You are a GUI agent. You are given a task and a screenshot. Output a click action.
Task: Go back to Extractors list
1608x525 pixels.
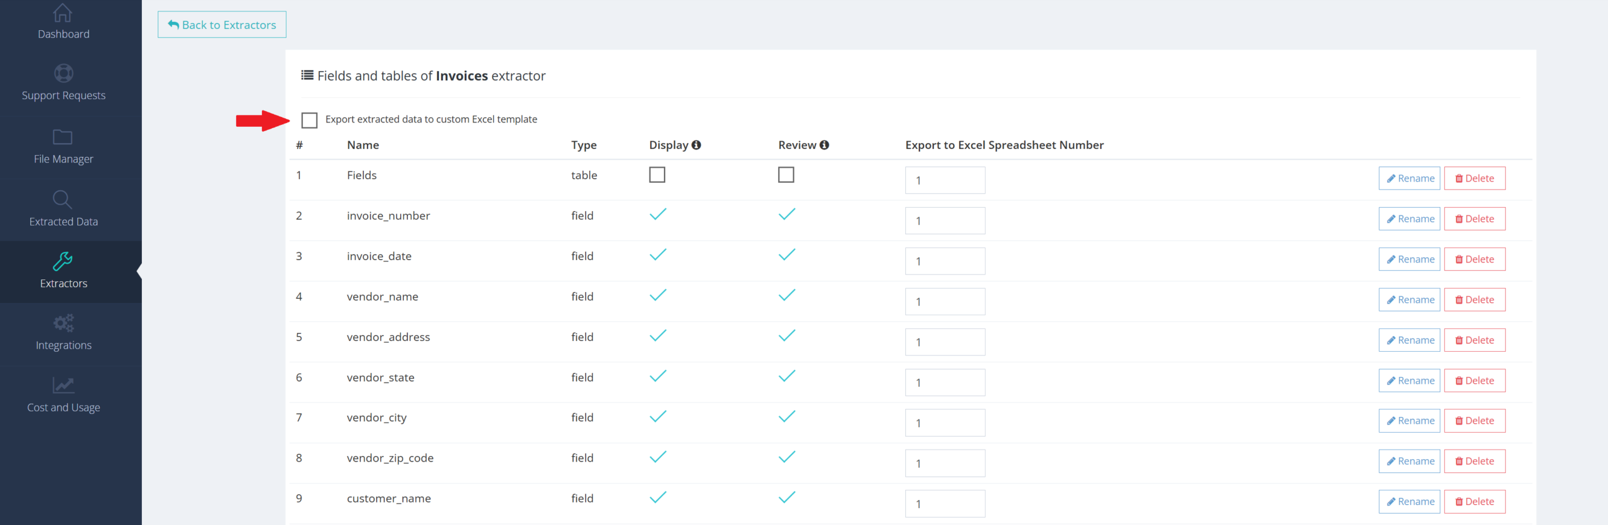[x=222, y=25]
